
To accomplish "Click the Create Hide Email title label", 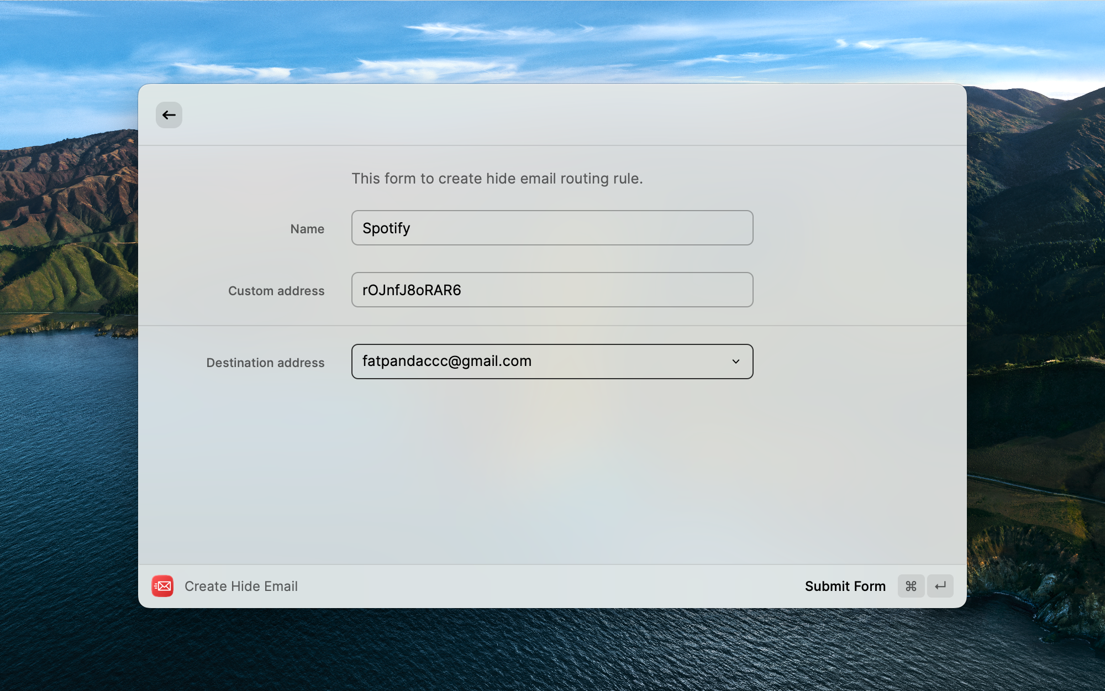I will click(x=241, y=586).
